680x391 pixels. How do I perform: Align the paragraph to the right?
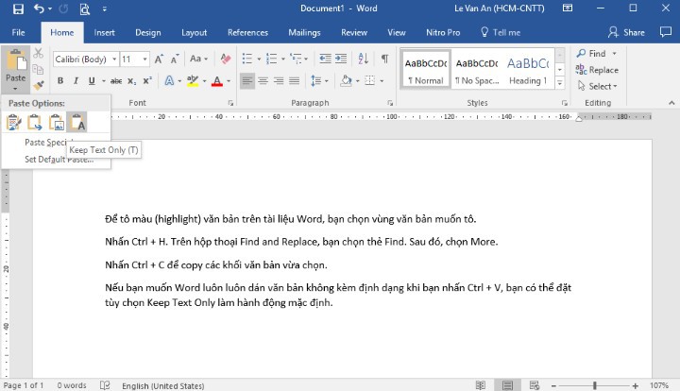(279, 80)
